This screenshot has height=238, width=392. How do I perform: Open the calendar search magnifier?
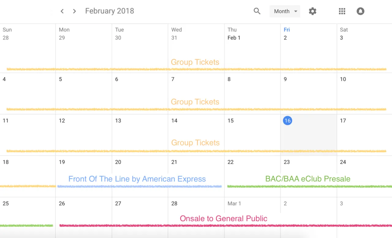(257, 11)
